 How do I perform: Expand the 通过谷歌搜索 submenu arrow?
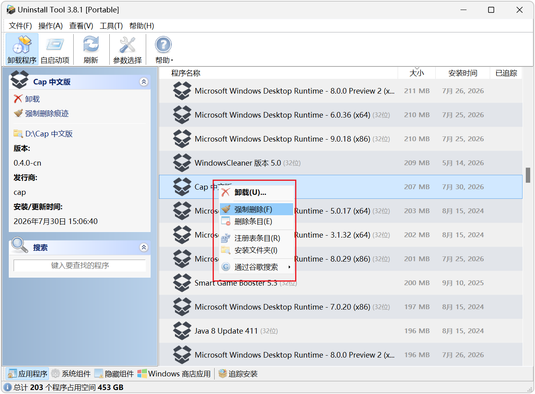(289, 267)
